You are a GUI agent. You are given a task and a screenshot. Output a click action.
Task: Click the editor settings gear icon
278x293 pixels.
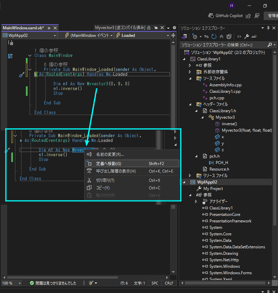[x=174, y=28]
